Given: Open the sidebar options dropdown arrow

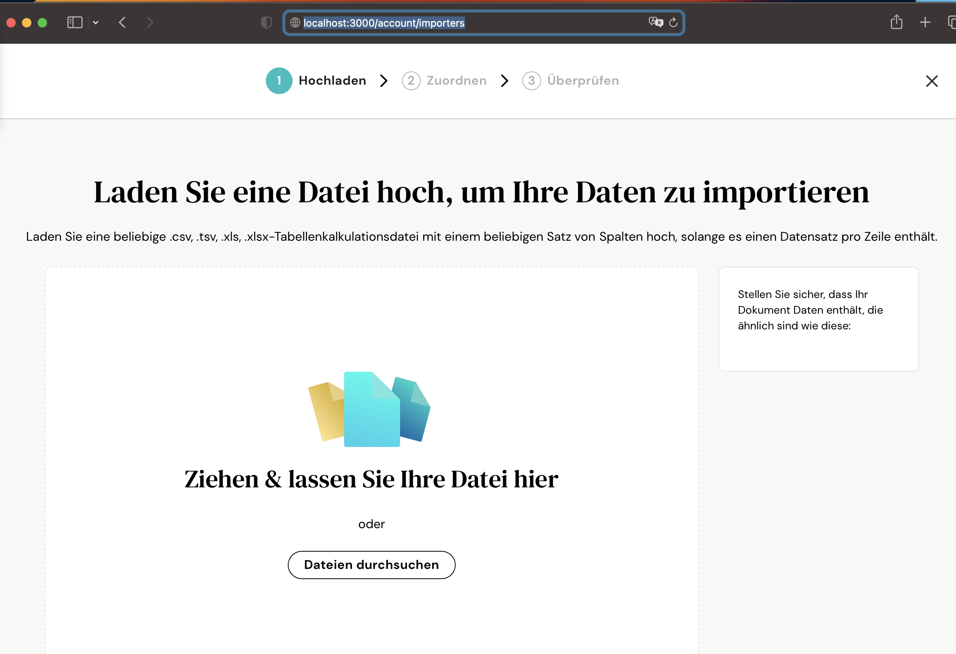Looking at the screenshot, I should tap(96, 23).
